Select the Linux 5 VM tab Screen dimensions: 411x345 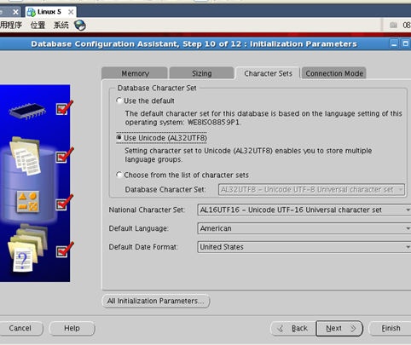tap(50, 12)
